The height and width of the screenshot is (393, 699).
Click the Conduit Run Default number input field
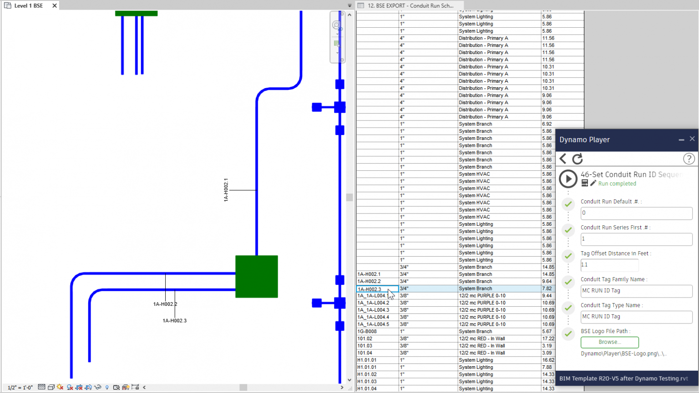[x=636, y=213]
